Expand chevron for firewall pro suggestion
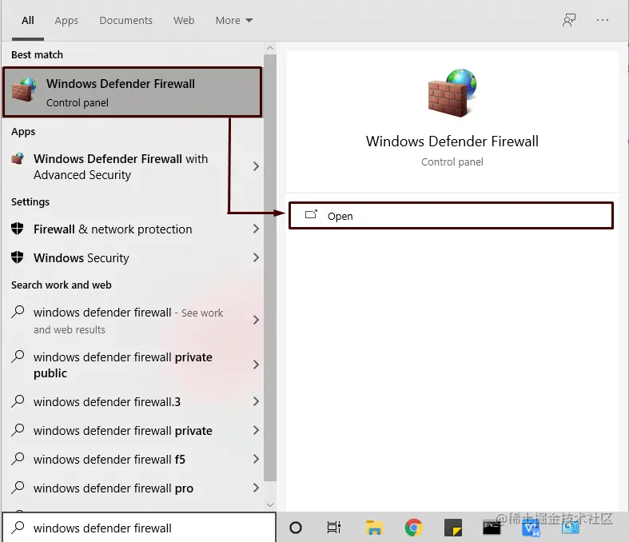The image size is (629, 542). 256,488
